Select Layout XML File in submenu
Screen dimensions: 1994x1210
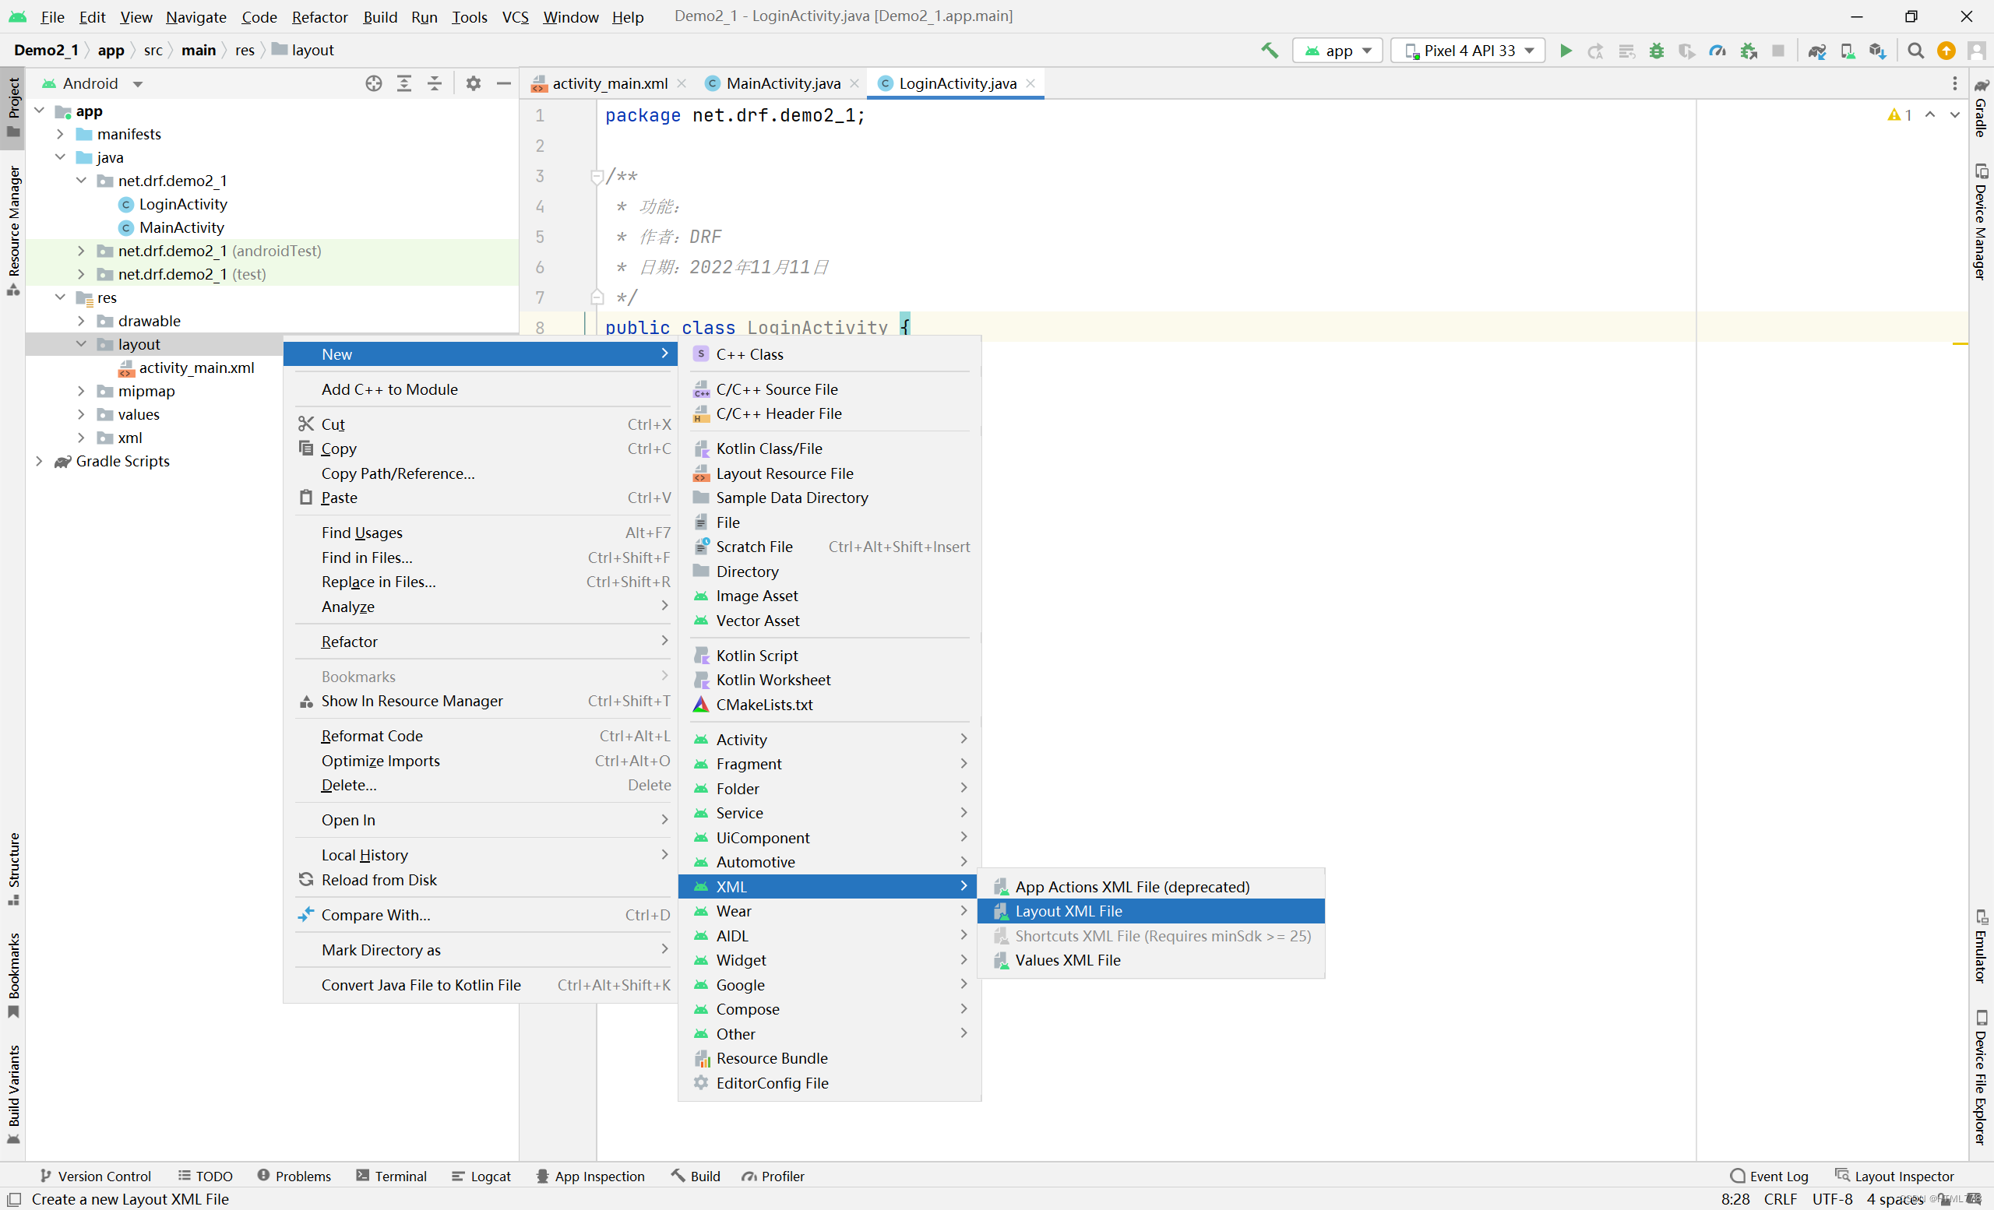pyautogui.click(x=1068, y=911)
